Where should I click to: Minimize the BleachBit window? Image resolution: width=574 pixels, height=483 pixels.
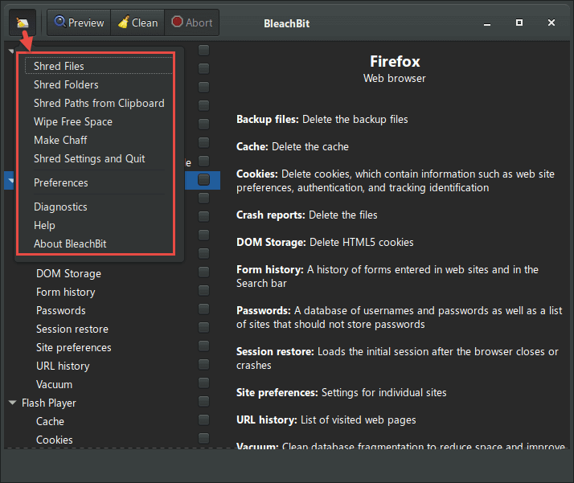coord(487,23)
